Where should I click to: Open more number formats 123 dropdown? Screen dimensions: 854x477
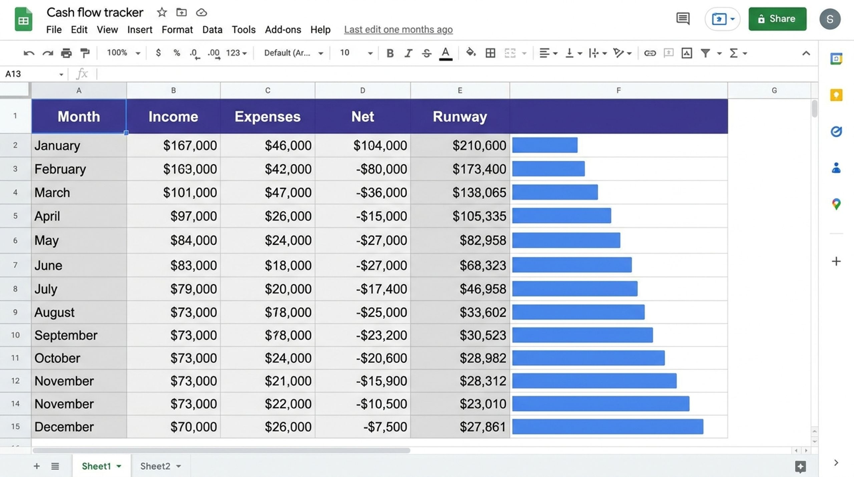[236, 53]
